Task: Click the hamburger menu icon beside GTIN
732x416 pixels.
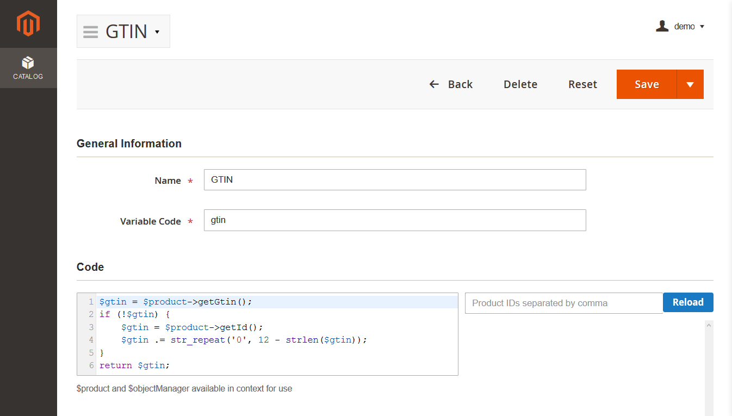Action: [x=91, y=32]
